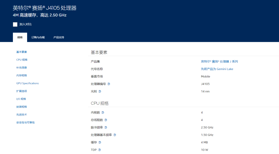
Task: Click the 4 MB cache value
Action: 204,142
